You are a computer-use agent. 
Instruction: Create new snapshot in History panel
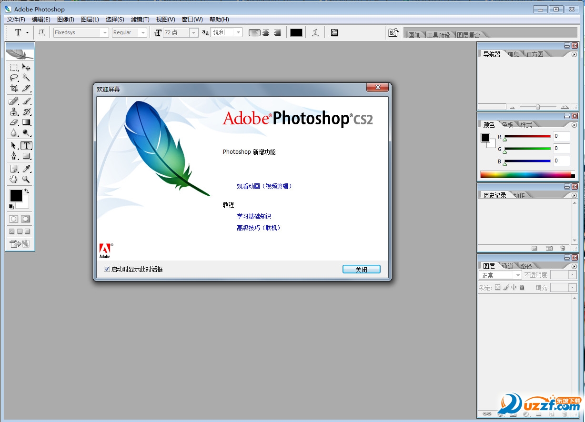pyautogui.click(x=549, y=248)
